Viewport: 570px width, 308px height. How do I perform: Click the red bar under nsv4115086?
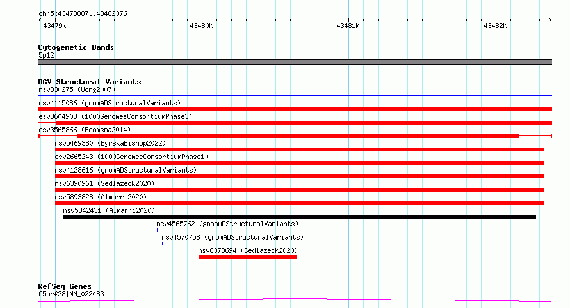click(x=295, y=109)
